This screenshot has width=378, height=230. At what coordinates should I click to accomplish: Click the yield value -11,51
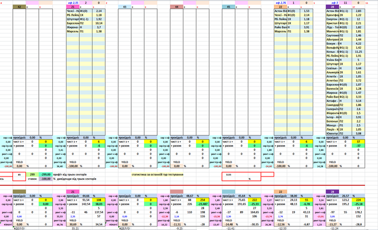(x=177, y=224)
